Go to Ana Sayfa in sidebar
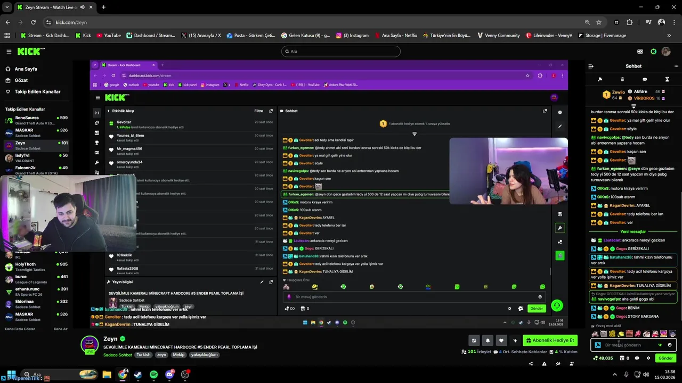Image resolution: width=682 pixels, height=383 pixels. 26,69
